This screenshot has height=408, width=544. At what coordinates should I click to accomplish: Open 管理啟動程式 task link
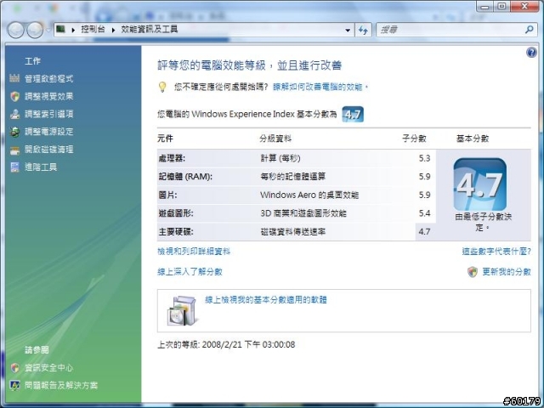[x=49, y=79]
